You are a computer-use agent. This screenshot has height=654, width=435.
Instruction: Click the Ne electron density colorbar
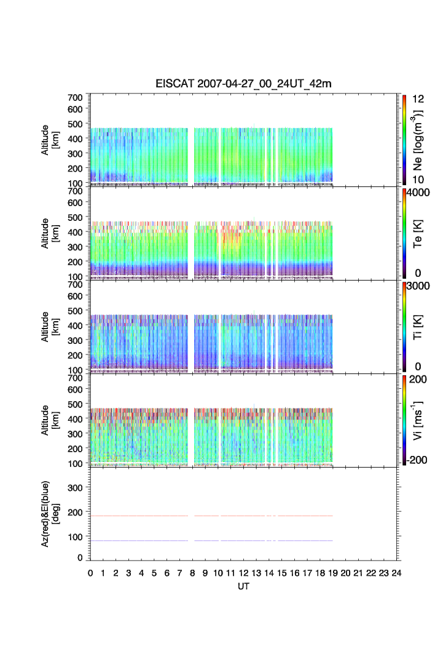pyautogui.click(x=404, y=139)
